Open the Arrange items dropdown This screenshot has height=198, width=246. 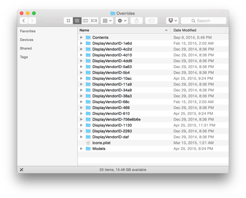click(x=106, y=21)
